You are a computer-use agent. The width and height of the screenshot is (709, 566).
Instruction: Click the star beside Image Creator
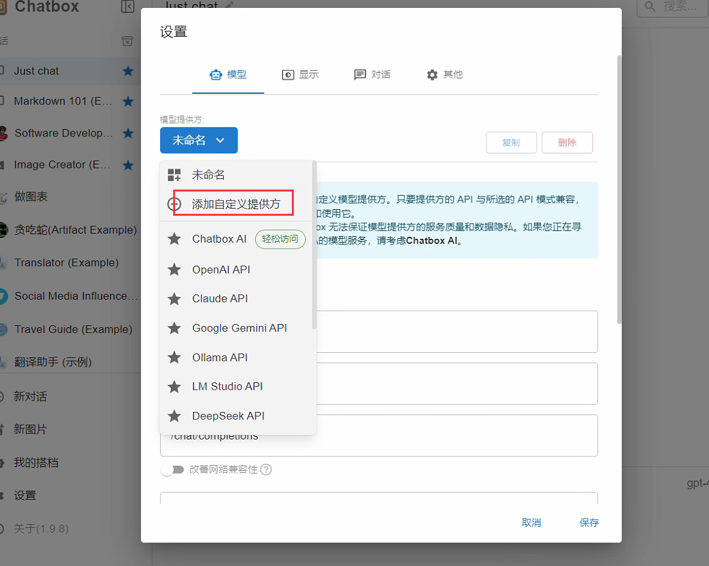click(128, 165)
